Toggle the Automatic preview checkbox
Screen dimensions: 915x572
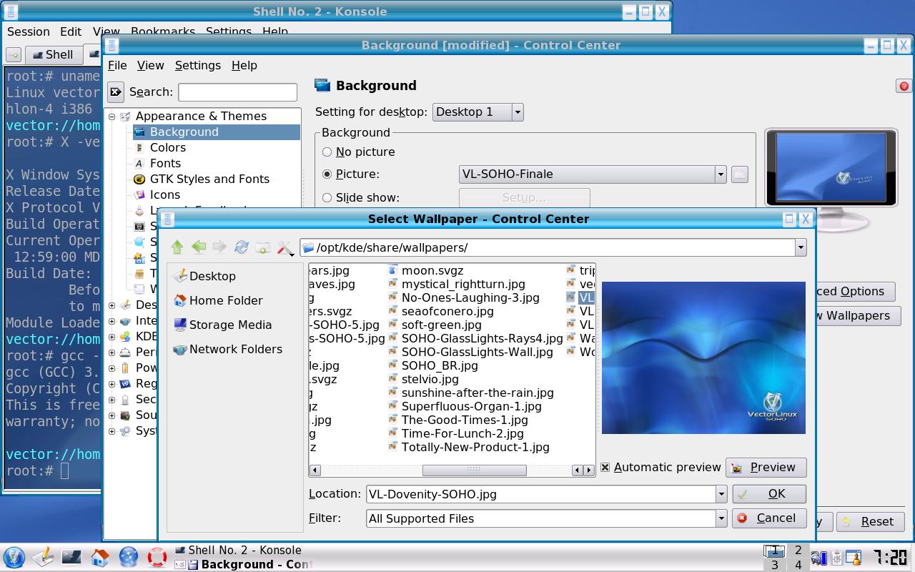[605, 467]
